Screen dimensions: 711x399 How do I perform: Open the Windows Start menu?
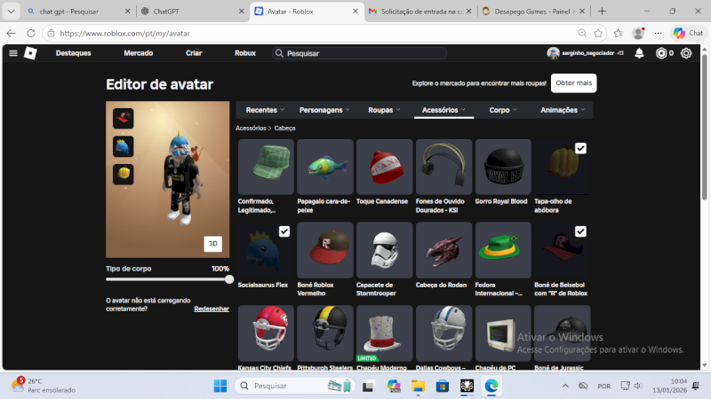(x=220, y=386)
